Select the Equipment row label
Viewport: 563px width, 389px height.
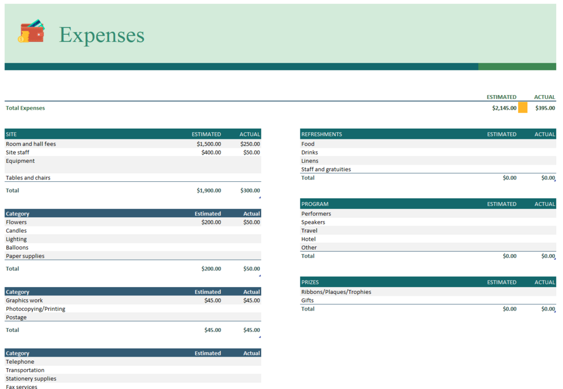(20, 161)
